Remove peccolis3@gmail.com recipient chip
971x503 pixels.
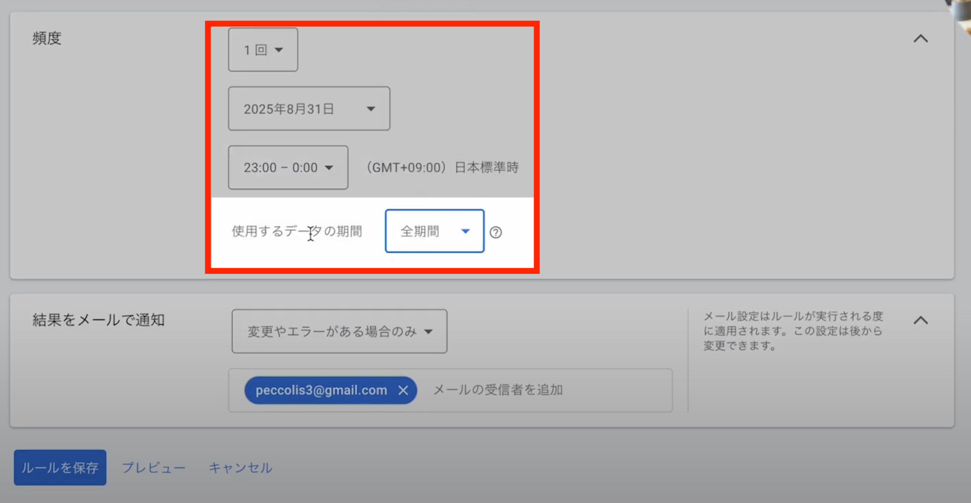tap(403, 390)
